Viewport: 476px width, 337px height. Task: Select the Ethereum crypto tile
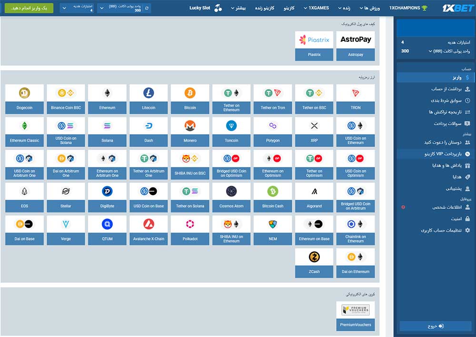107,99
